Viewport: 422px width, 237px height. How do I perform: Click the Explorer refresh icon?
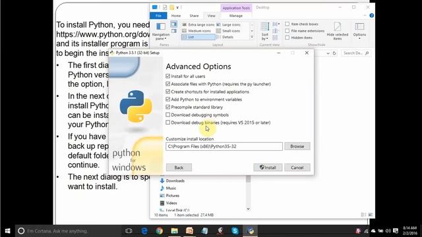[x=334, y=53]
